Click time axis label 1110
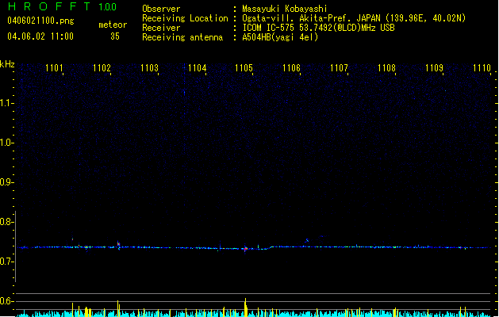 click(x=482, y=68)
